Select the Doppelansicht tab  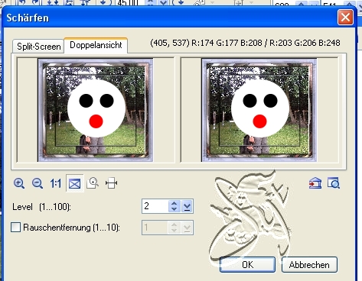point(96,45)
